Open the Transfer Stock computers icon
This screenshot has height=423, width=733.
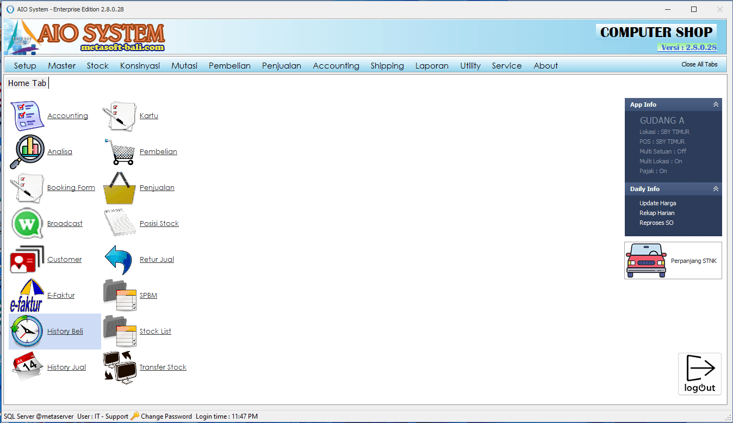click(120, 367)
